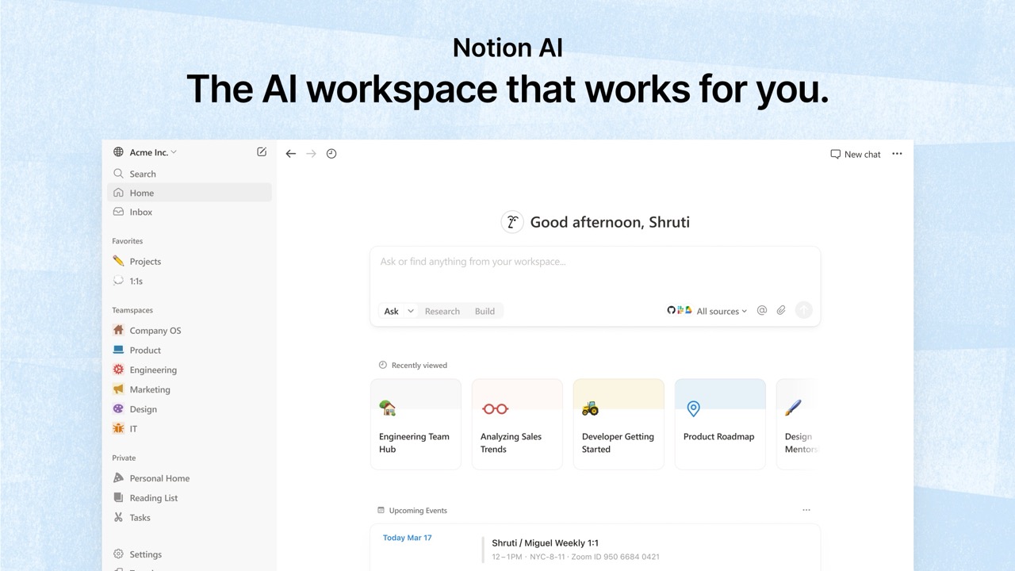Image resolution: width=1015 pixels, height=571 pixels.
Task: Open the Acme Inc. workspace switcher
Action: 151,151
